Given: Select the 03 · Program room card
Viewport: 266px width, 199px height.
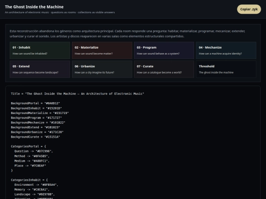Looking at the screenshot, I should click(164, 50).
